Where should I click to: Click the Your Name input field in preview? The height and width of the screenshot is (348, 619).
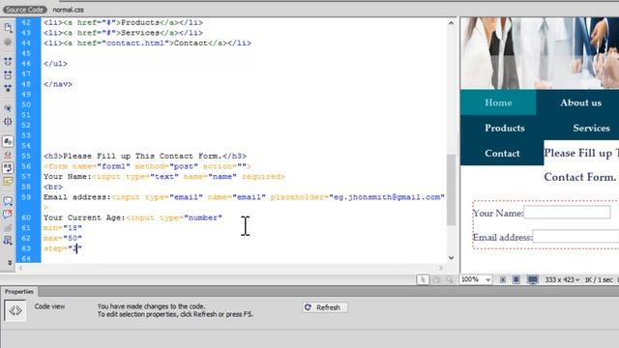coord(567,213)
